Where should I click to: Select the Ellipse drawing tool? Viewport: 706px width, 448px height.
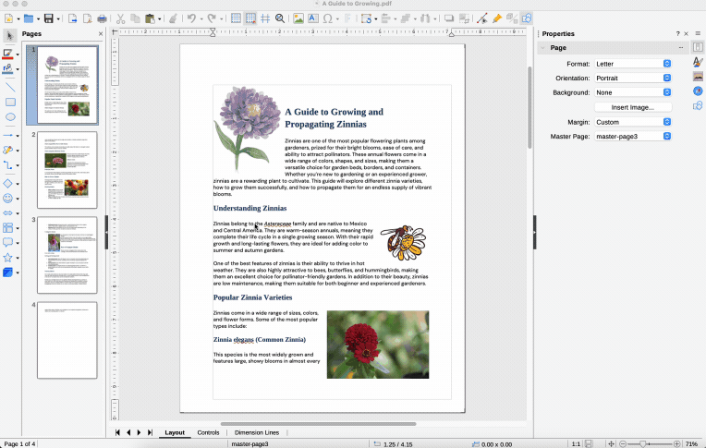click(10, 117)
